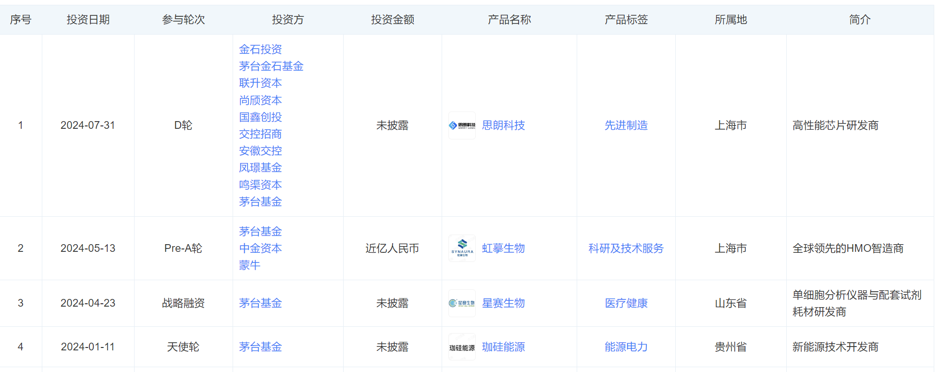Click the 简介 column header
Image resolution: width=940 pixels, height=372 pixels.
point(860,20)
